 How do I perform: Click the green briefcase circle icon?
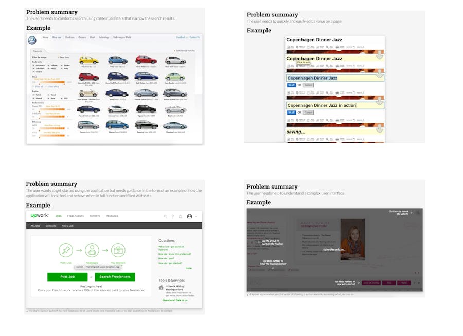point(118,250)
